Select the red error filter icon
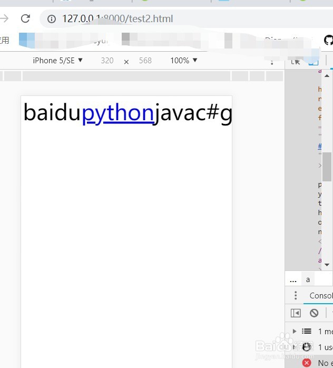This screenshot has height=368, width=333. pos(307,363)
